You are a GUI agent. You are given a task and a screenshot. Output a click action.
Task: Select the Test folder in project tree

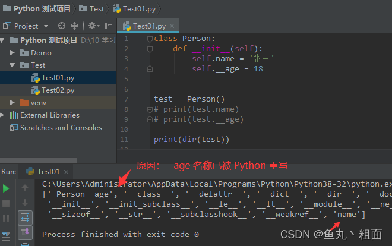click(x=38, y=65)
